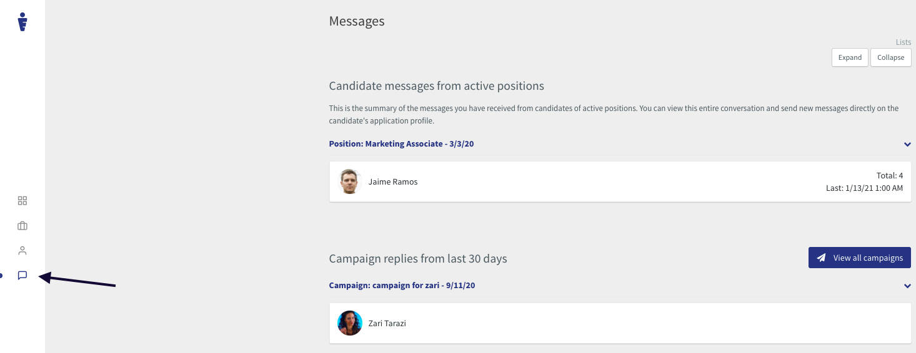Collapse all message lists
Screen dimensions: 916x353
[x=890, y=57]
